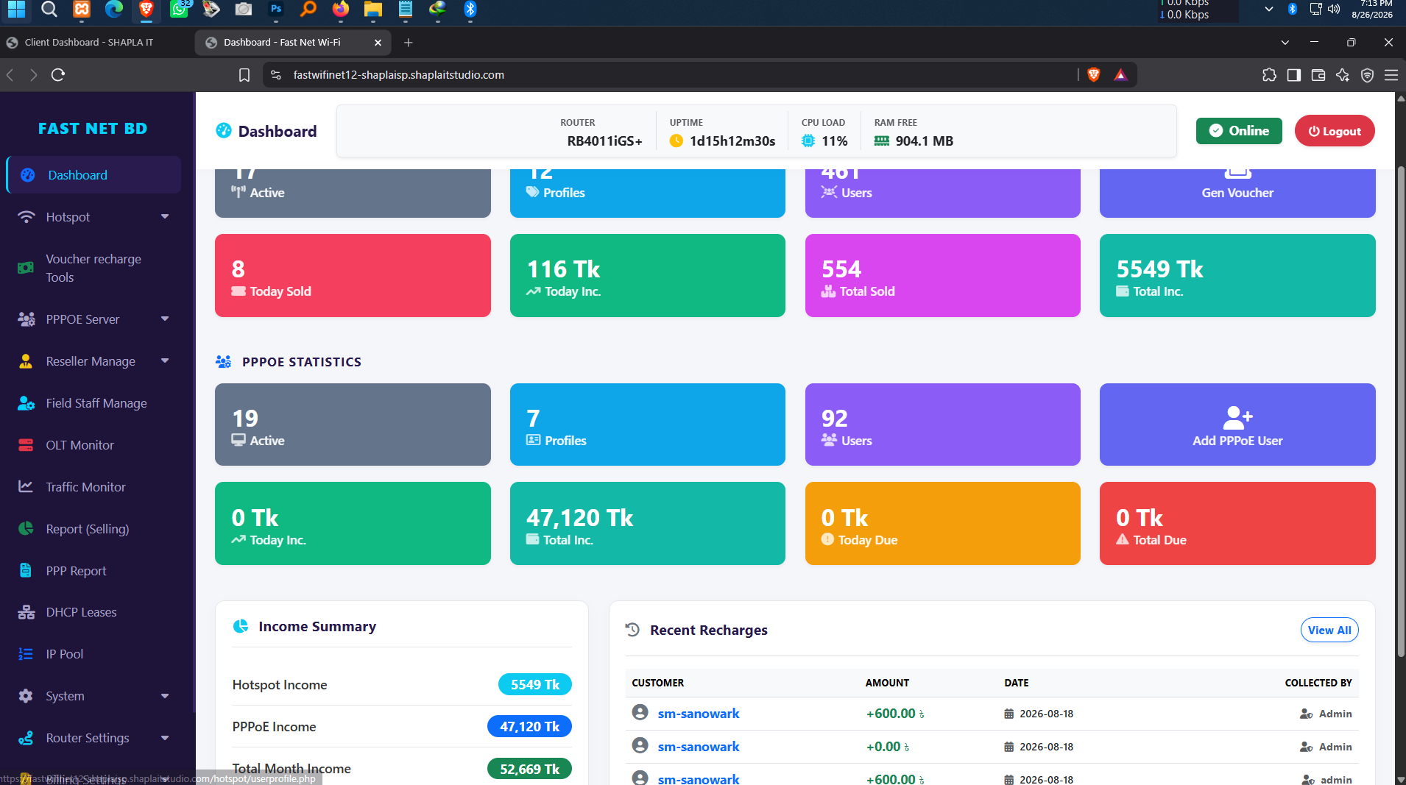Close the Dashboard - Fast Net Wi-Fi tab

tap(378, 43)
